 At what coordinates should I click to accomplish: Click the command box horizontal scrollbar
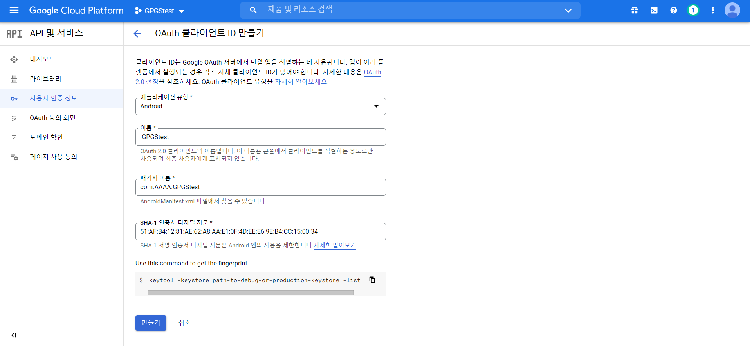(251, 293)
